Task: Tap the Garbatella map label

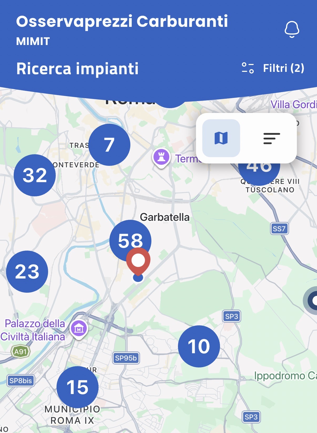Action: coord(165,217)
